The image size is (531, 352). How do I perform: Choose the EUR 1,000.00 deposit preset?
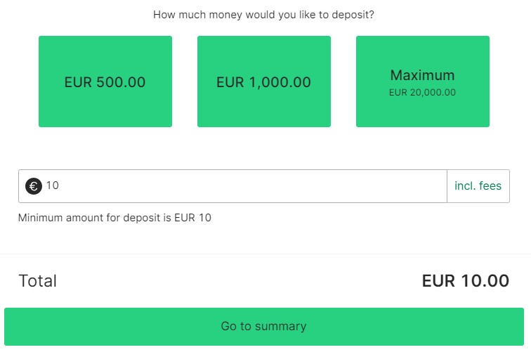point(264,82)
